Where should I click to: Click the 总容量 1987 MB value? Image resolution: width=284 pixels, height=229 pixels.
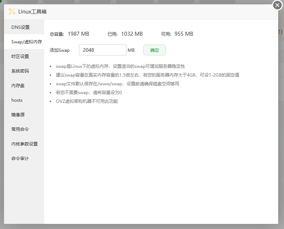(78, 34)
